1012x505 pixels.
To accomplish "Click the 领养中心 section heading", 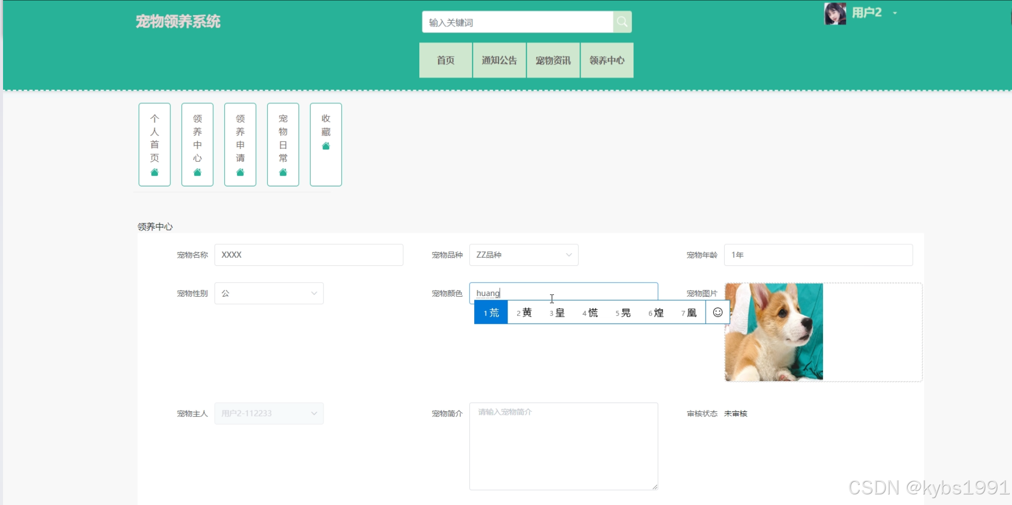I will (155, 227).
